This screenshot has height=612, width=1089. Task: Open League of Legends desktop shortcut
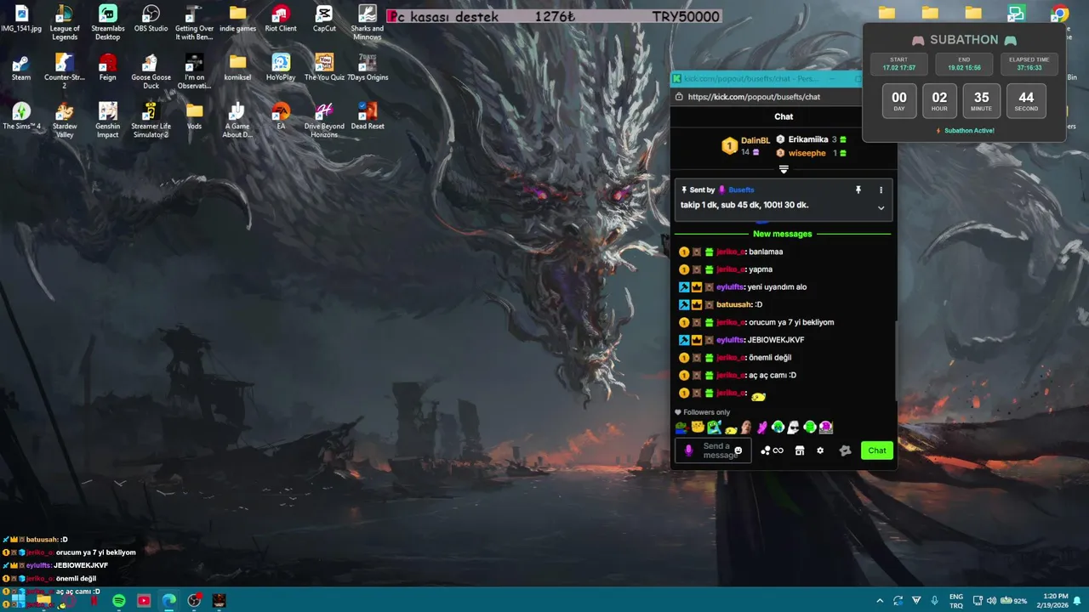(64, 23)
